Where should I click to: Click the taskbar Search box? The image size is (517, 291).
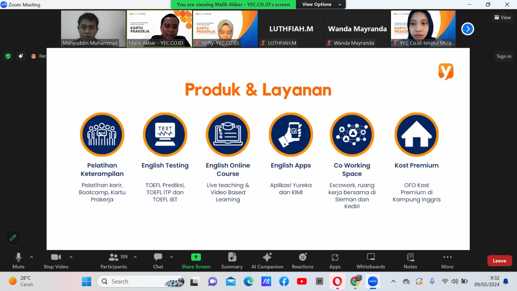coord(141,282)
